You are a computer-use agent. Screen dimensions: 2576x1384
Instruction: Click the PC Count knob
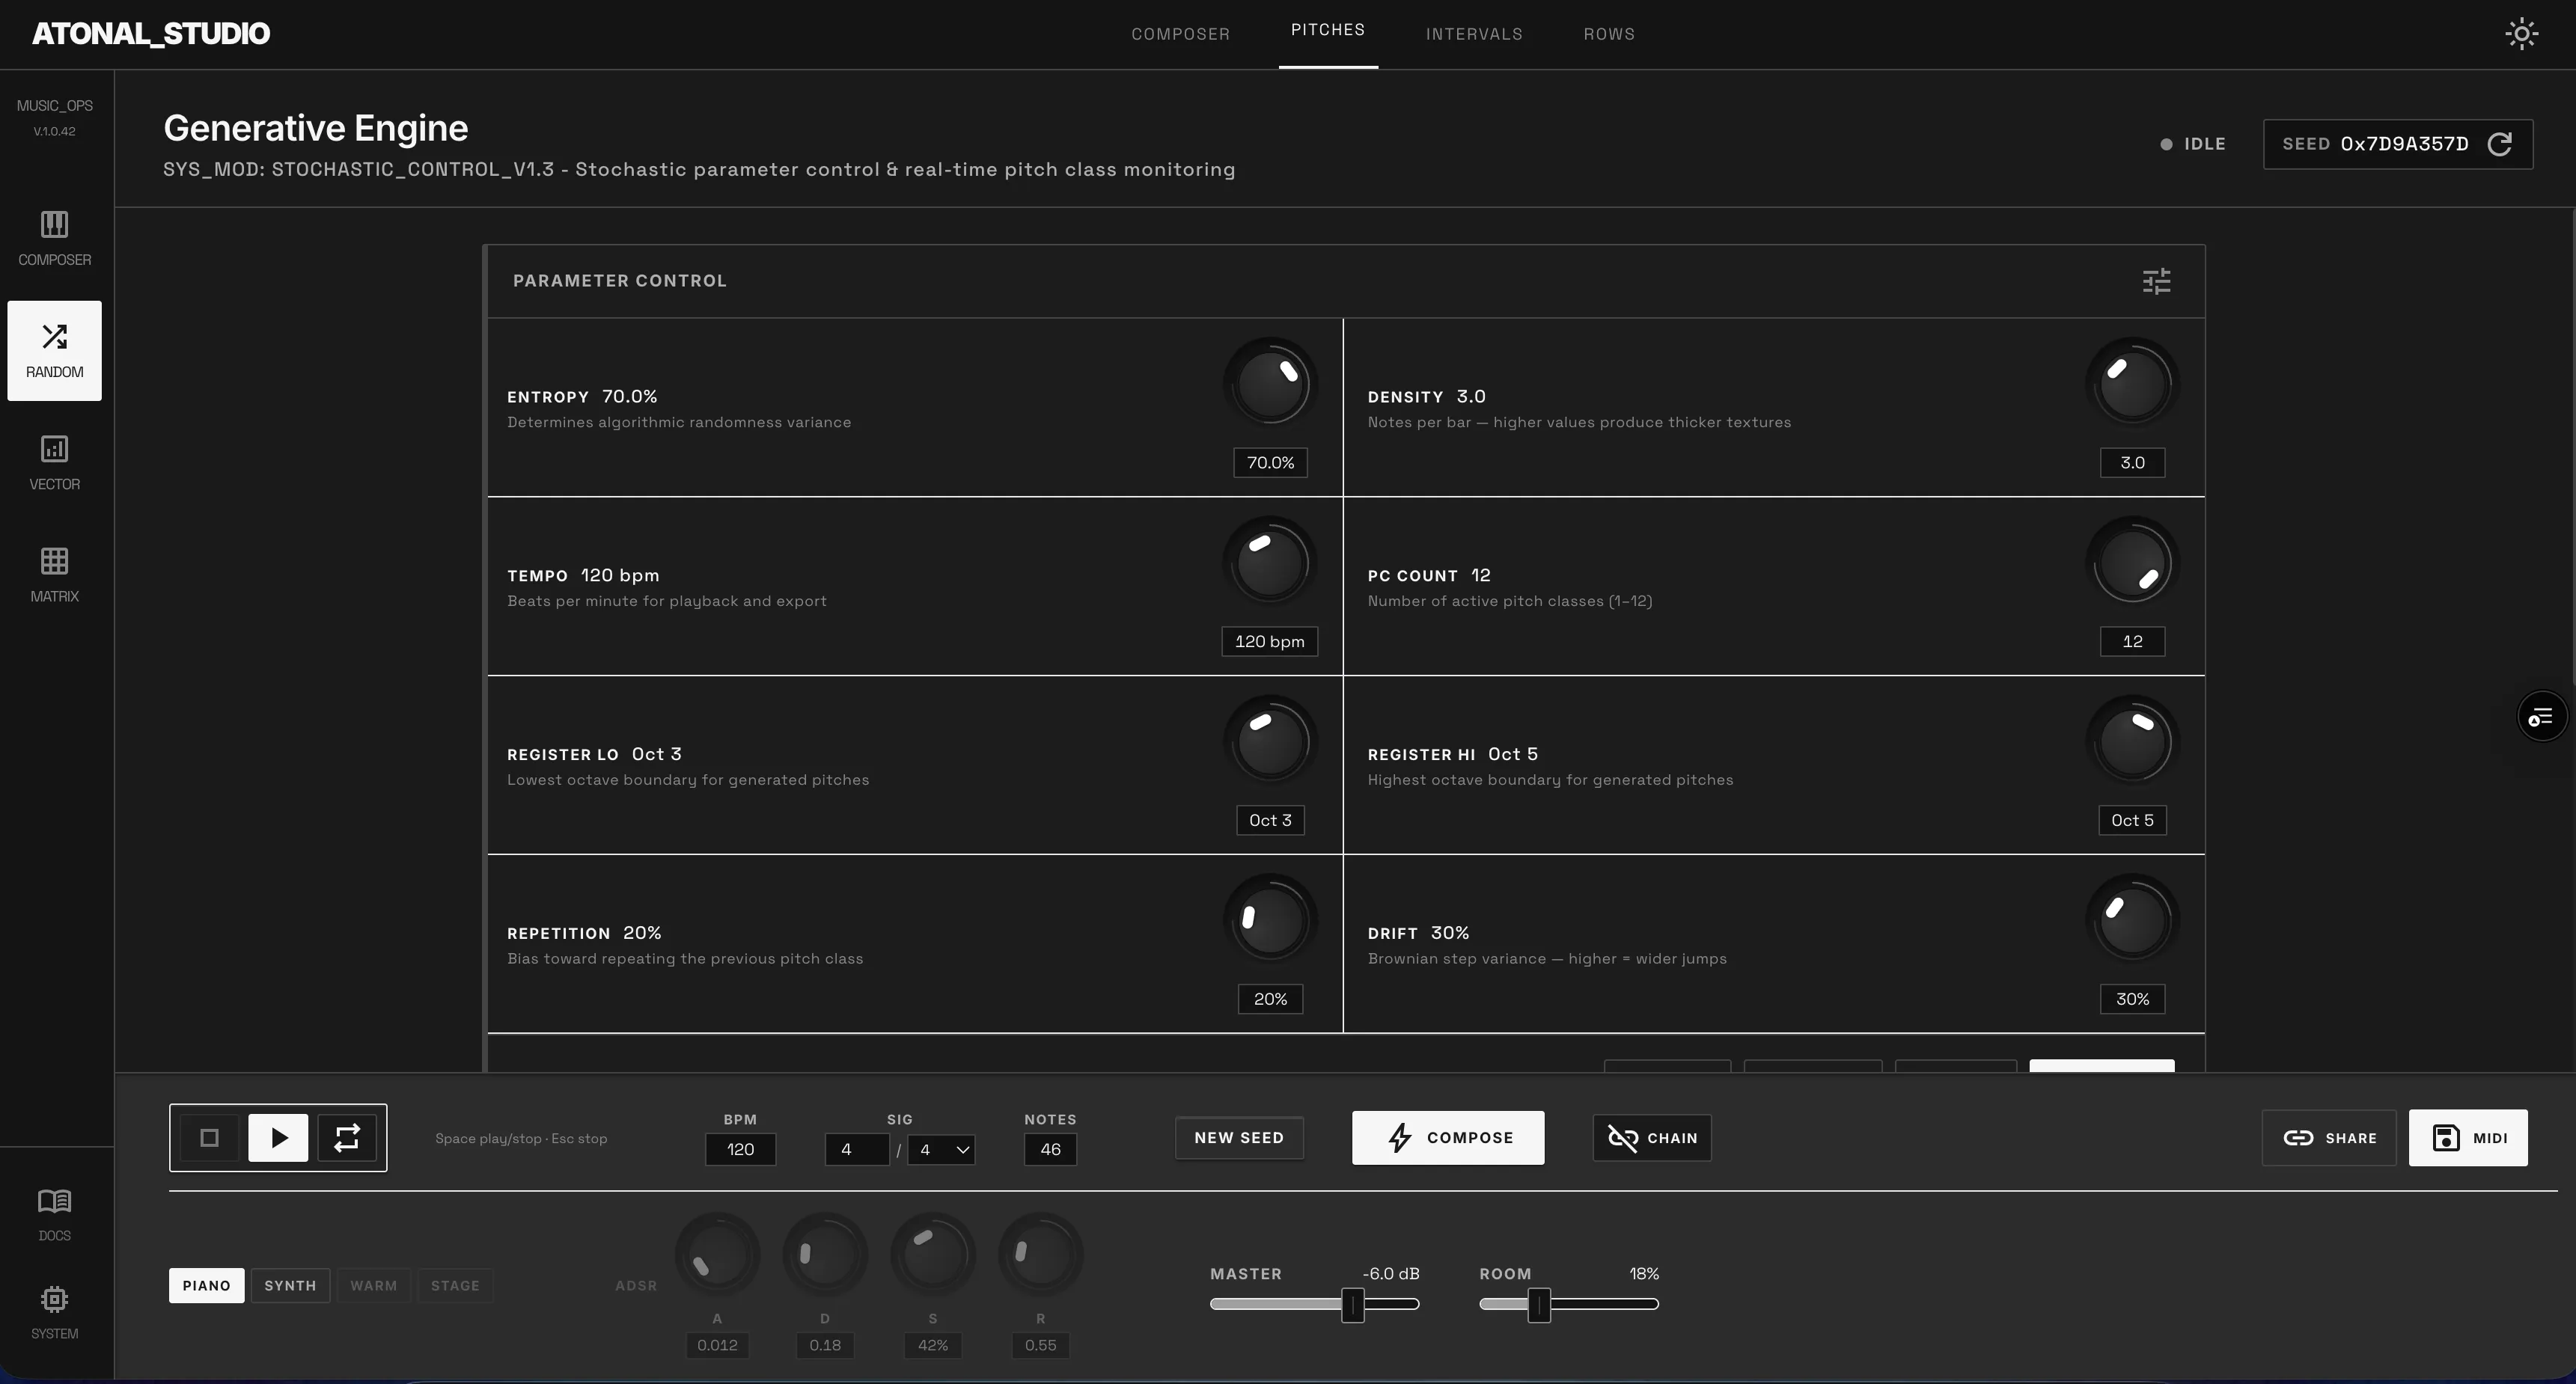(x=2132, y=563)
